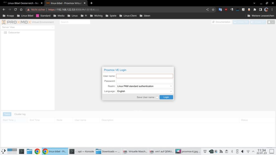Bookmark this page with the star icon

coord(213,9)
